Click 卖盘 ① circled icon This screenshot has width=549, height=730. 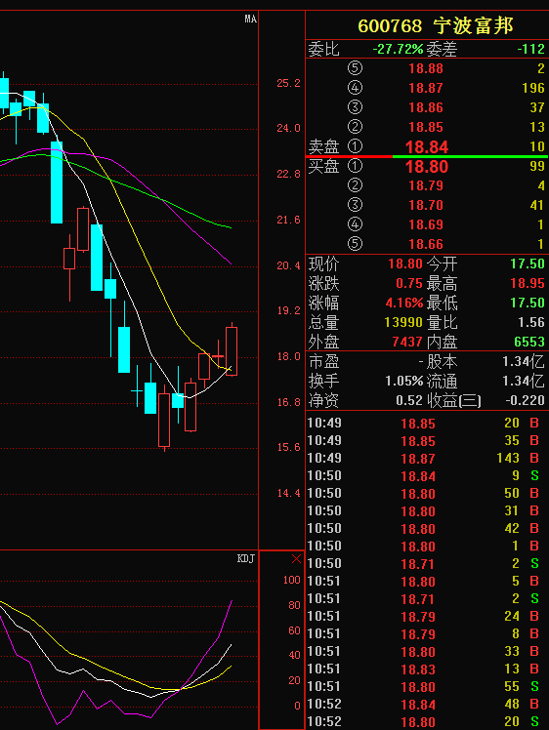(x=355, y=146)
